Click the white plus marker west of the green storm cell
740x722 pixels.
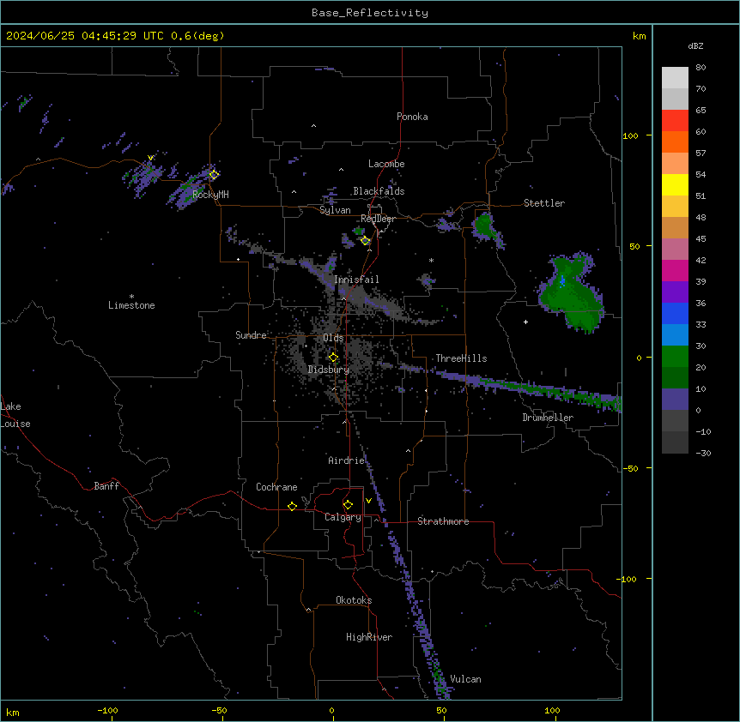click(525, 322)
